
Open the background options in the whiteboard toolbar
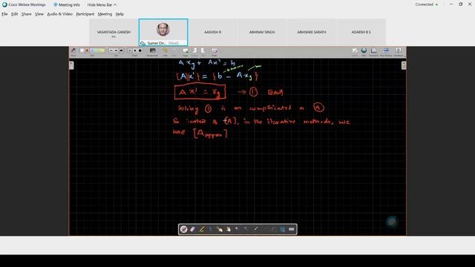(152, 51)
